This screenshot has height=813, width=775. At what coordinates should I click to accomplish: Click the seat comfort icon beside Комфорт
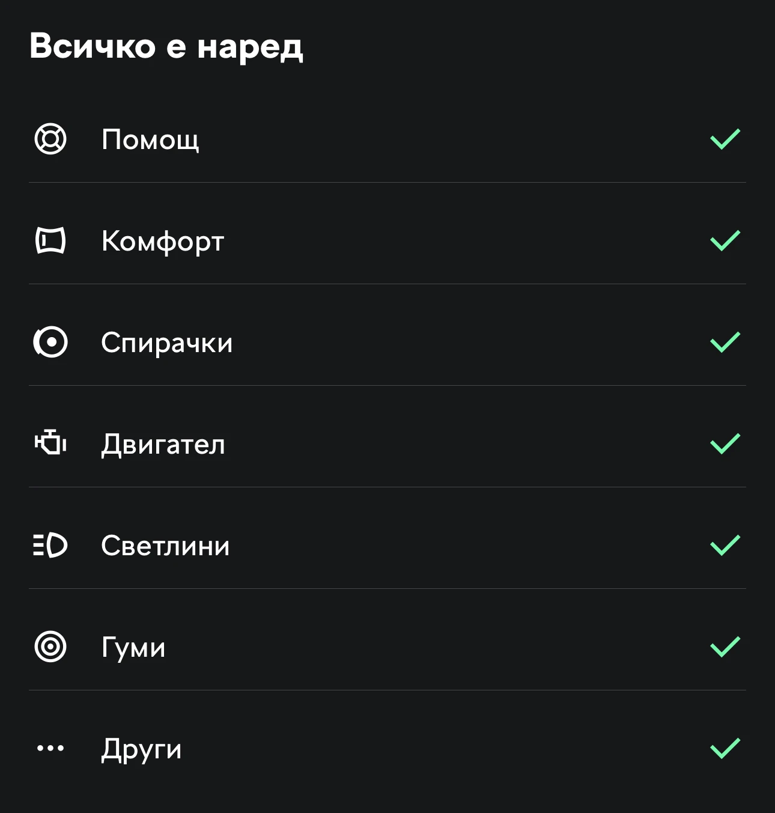pyautogui.click(x=50, y=241)
